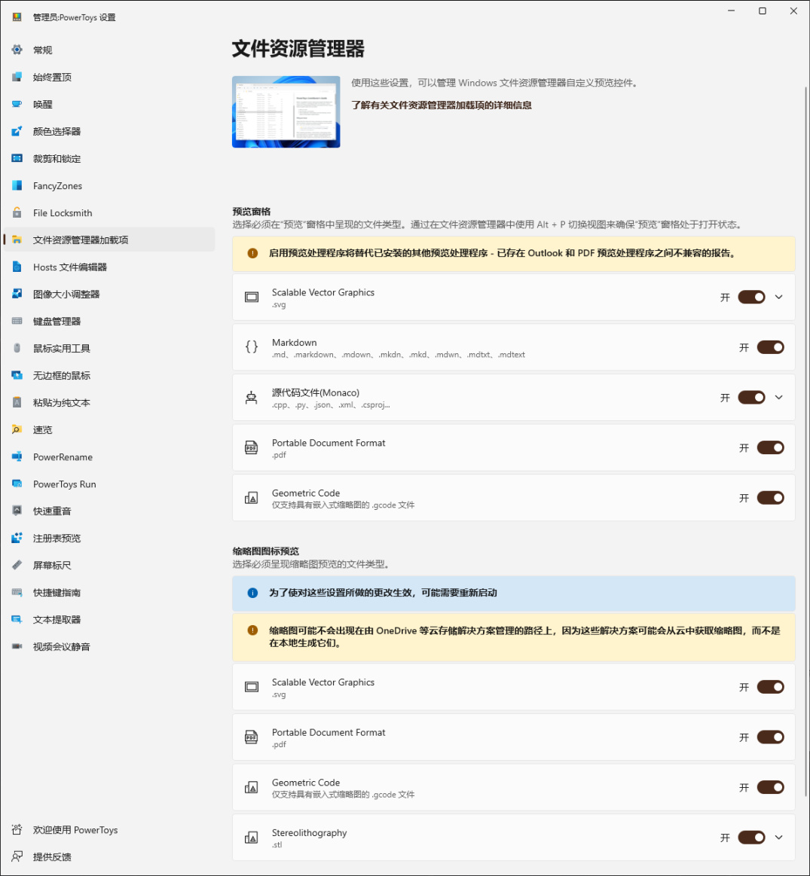The width and height of the screenshot is (810, 876).
Task: Click the Markdown braces icon
Action: pyautogui.click(x=252, y=347)
